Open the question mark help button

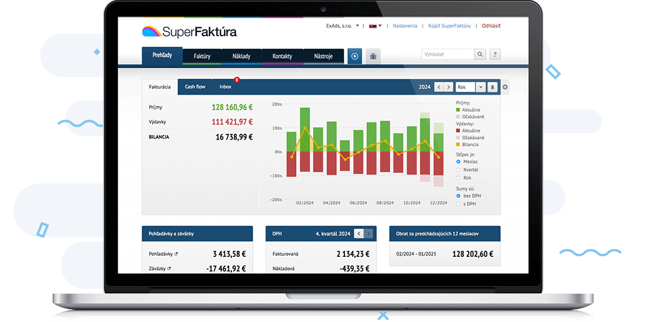point(495,54)
